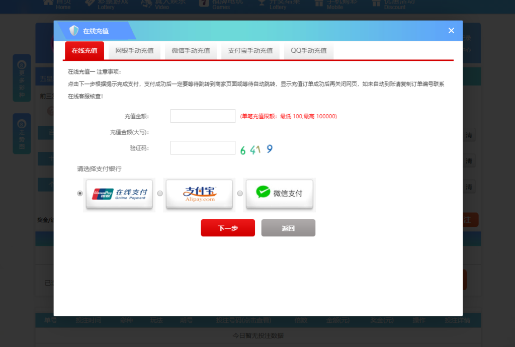This screenshot has width=515, height=347.
Task: Select the active 在线充值 tab
Action: pos(84,51)
